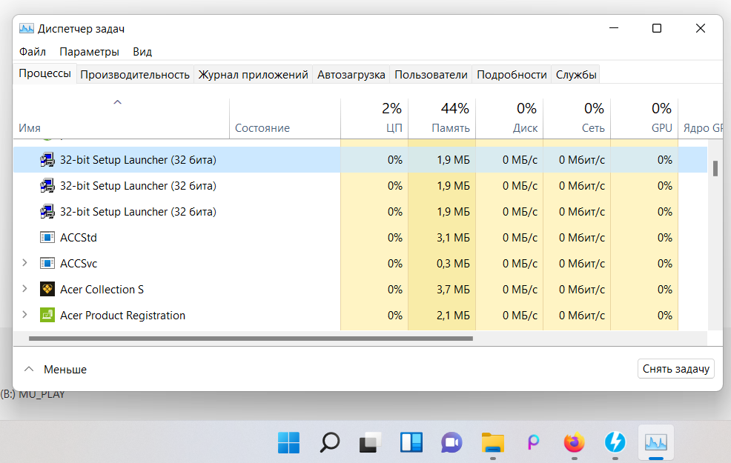Open Chat app on taskbar
731x463 pixels.
451,442
